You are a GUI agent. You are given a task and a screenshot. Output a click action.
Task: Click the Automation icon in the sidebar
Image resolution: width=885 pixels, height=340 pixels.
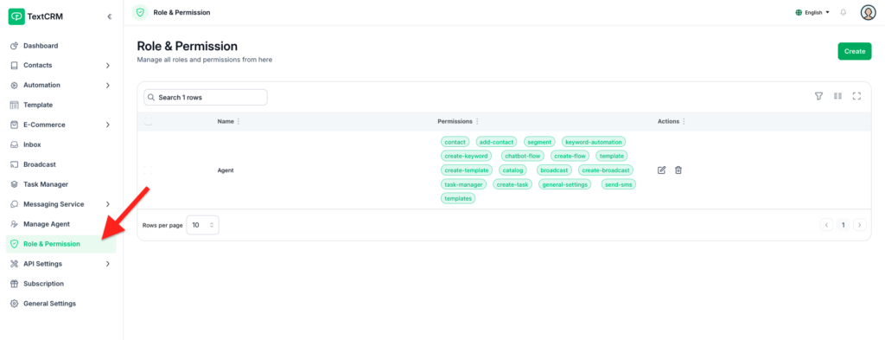point(15,86)
